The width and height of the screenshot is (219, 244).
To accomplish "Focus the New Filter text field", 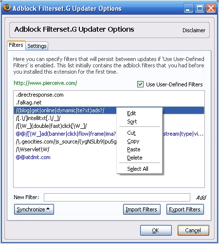I will [117, 197].
